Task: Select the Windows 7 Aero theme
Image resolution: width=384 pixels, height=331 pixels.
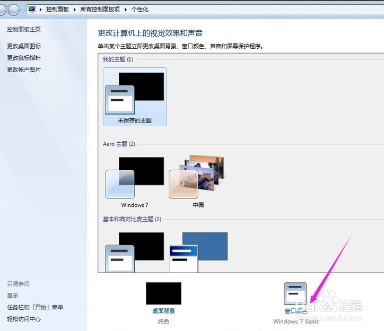Action: [x=135, y=182]
